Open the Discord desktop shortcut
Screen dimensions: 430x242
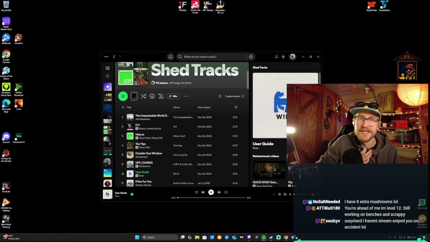[6, 137]
